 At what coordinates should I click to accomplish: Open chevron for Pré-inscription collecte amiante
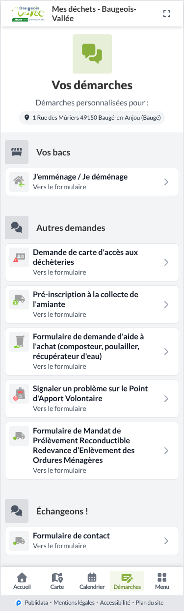coord(166,305)
